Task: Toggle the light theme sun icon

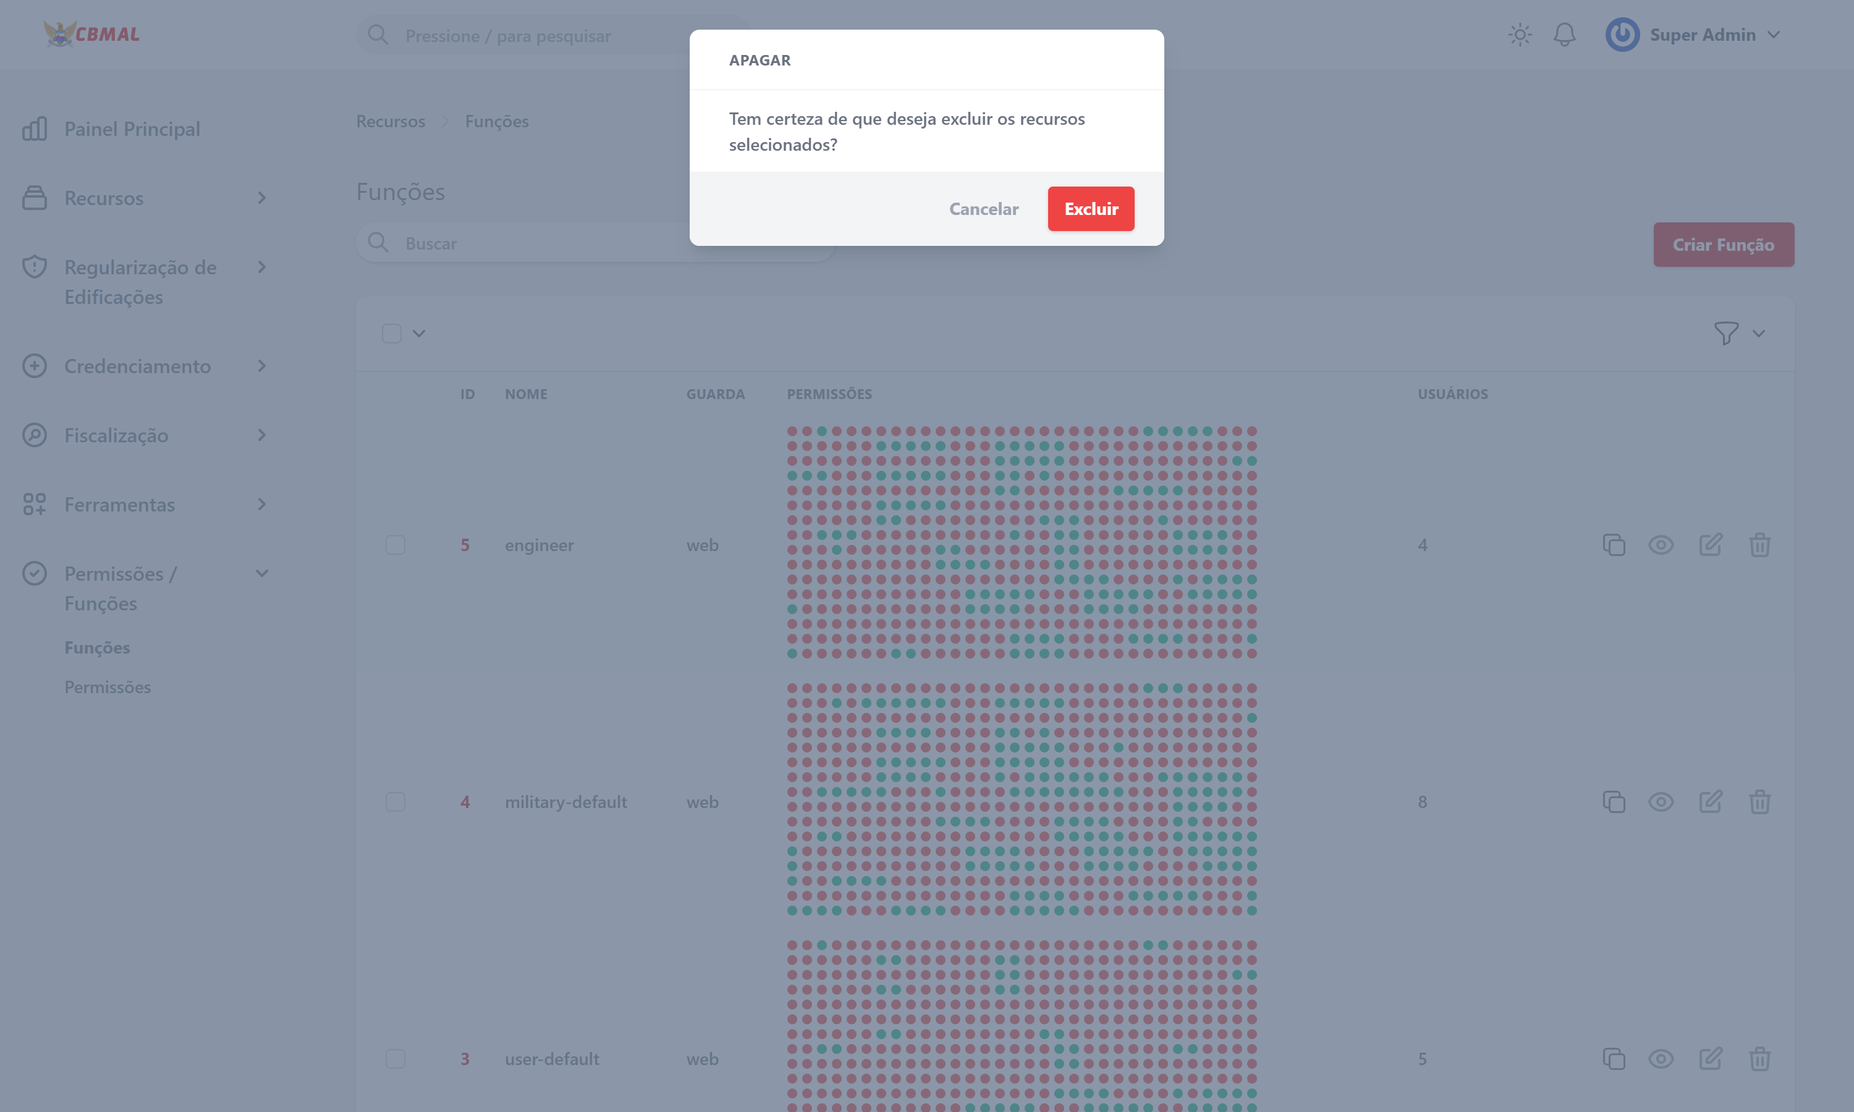Action: (x=1519, y=35)
